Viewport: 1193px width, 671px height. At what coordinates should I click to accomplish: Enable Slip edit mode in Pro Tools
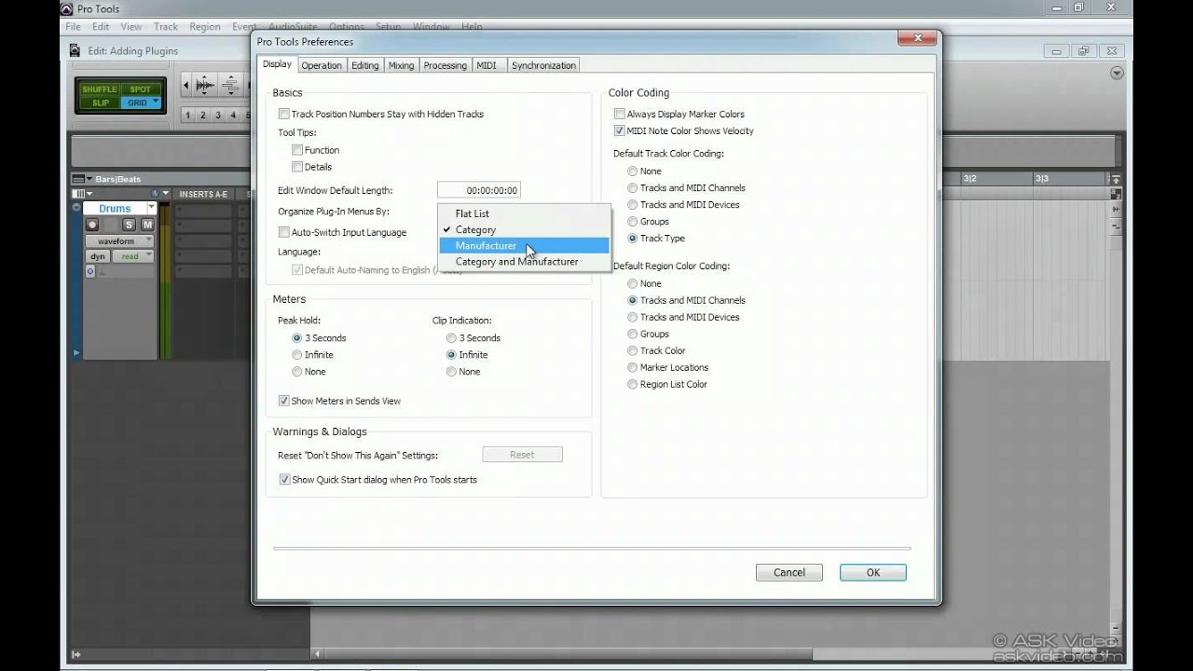pos(100,103)
